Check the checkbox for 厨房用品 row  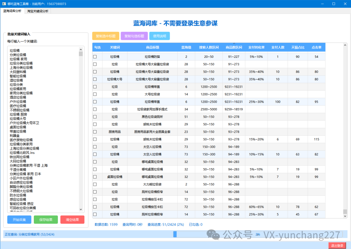click(95, 132)
